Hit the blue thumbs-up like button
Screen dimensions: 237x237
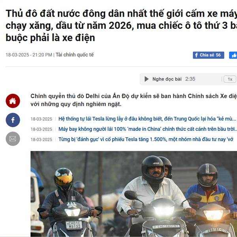[x=233, y=55]
